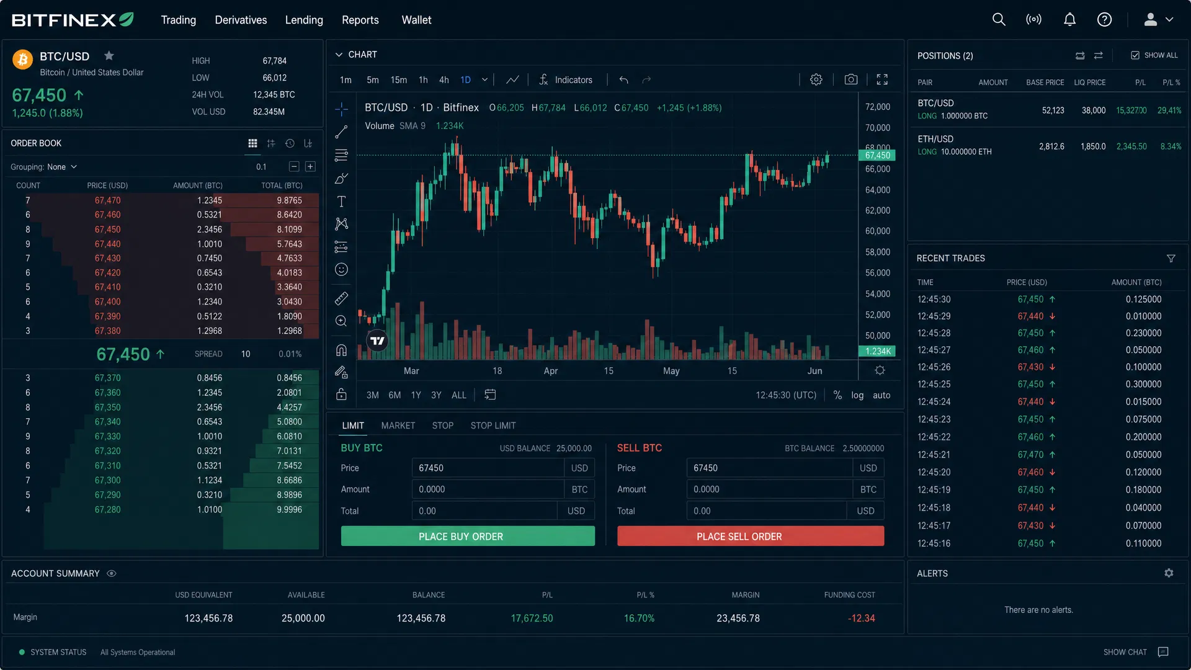Open the Reports menu
Screen dimensions: 1191x670
[x=360, y=20]
